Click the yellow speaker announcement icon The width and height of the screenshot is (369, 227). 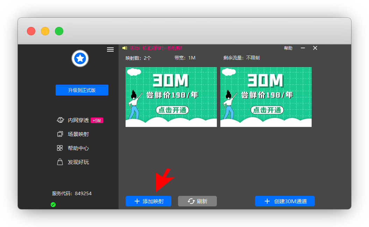pos(125,48)
